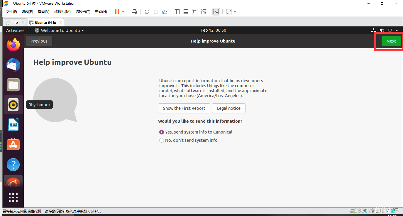
Task: Open the 帮助(H) menu
Action: pos(101,12)
